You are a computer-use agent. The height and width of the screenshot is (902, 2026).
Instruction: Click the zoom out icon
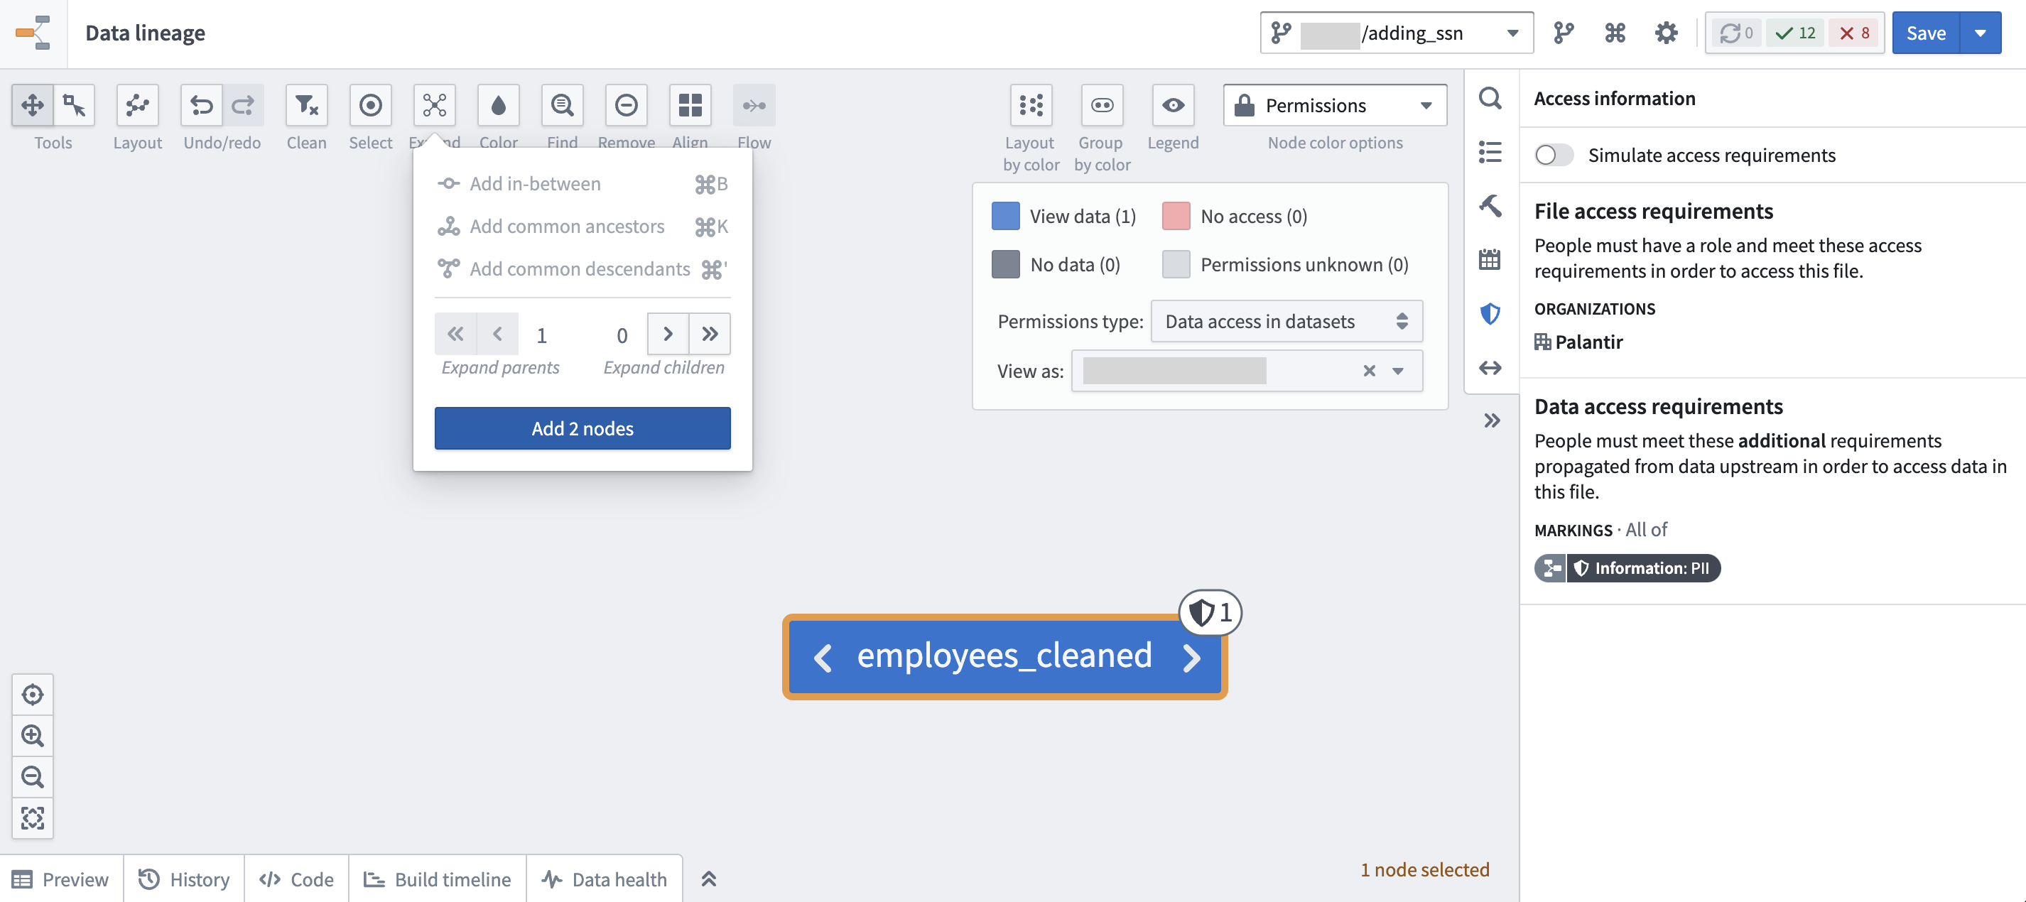point(32,777)
